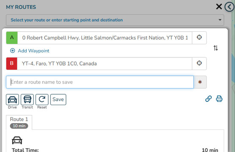Focus the route name to save field
This screenshot has height=152, width=235.
pos(100,82)
